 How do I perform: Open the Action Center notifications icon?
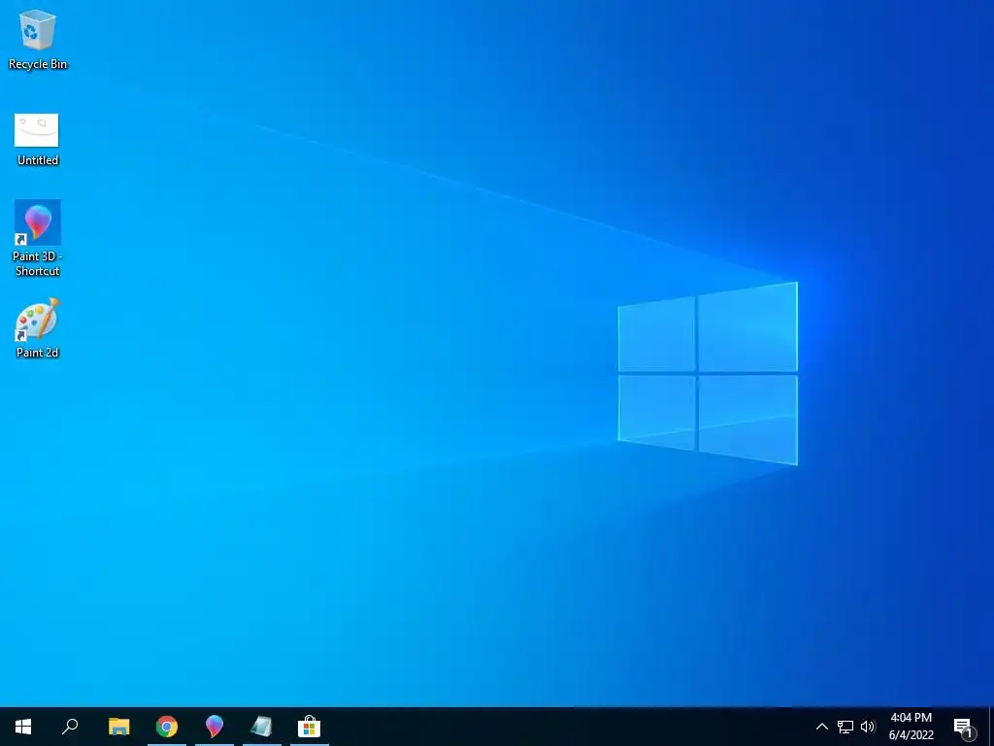point(964,727)
